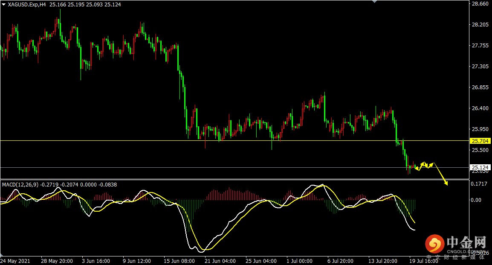This screenshot has height=265, width=492.
Task: Click the 26.400 price scale label
Action: [x=480, y=108]
